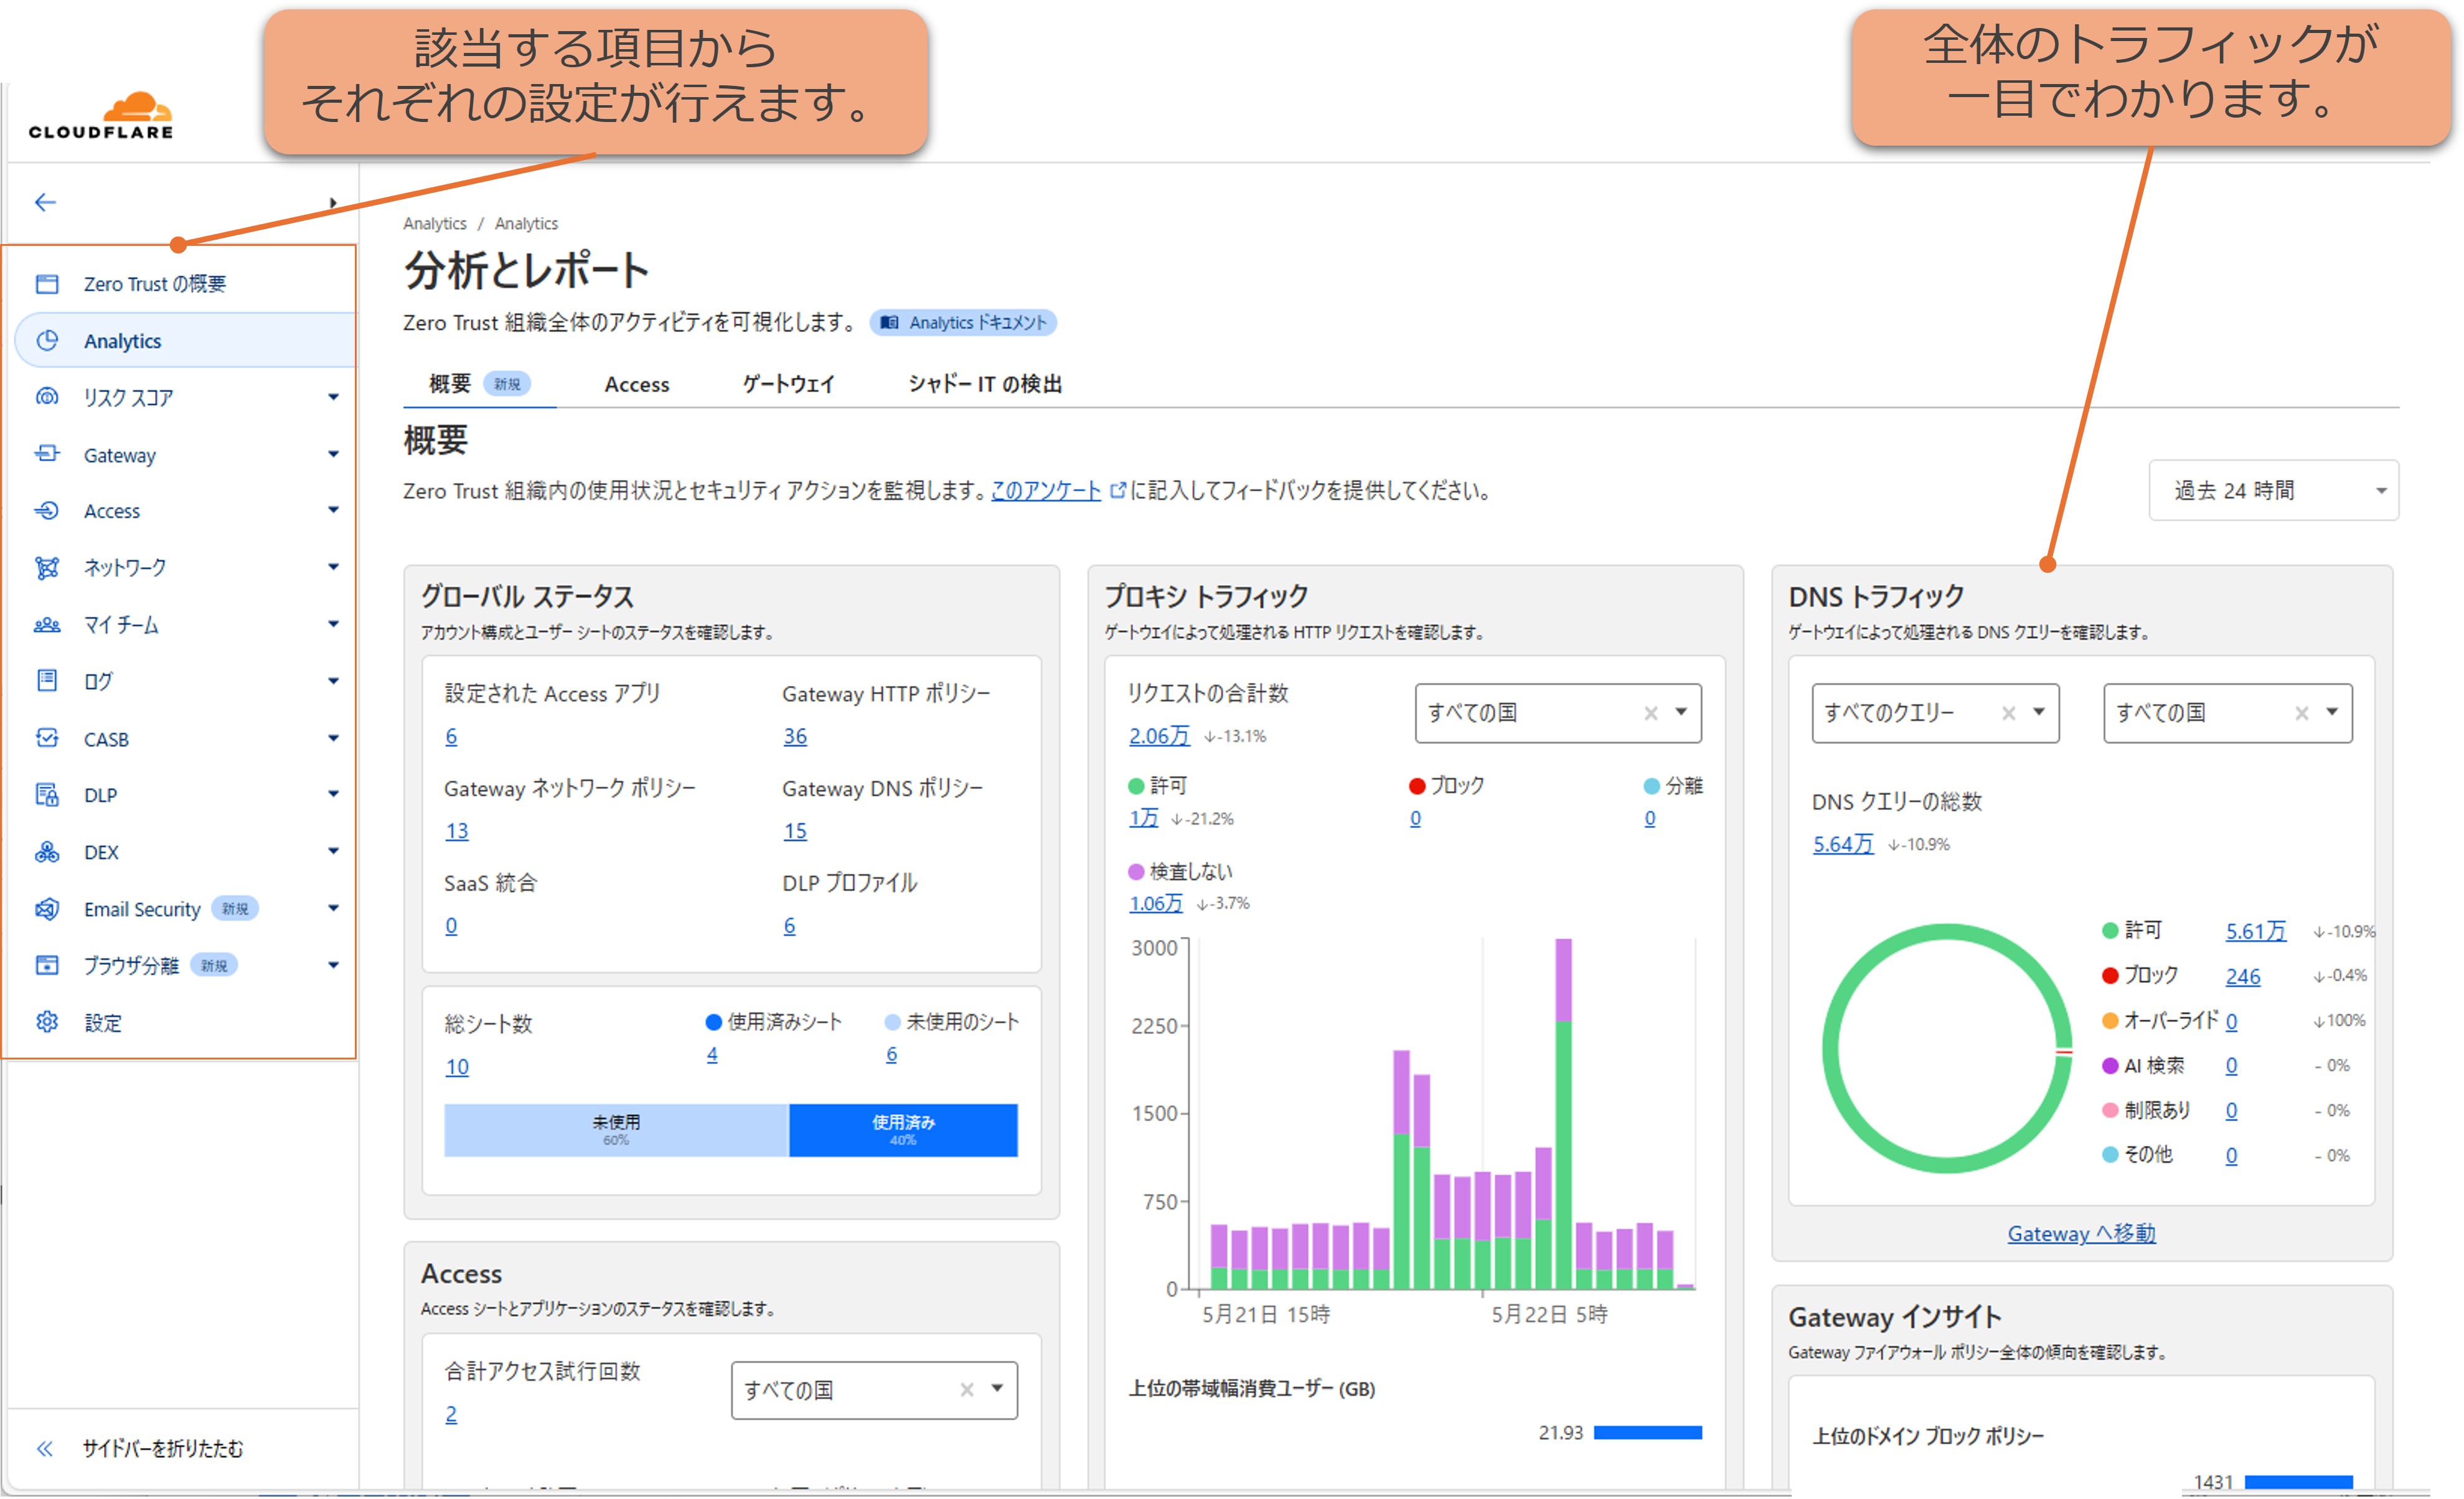
Task: Click the Gateway へ移動 link
Action: click(2082, 1234)
